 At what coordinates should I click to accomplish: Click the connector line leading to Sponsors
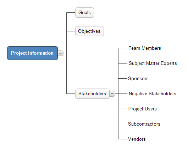pos(123,78)
